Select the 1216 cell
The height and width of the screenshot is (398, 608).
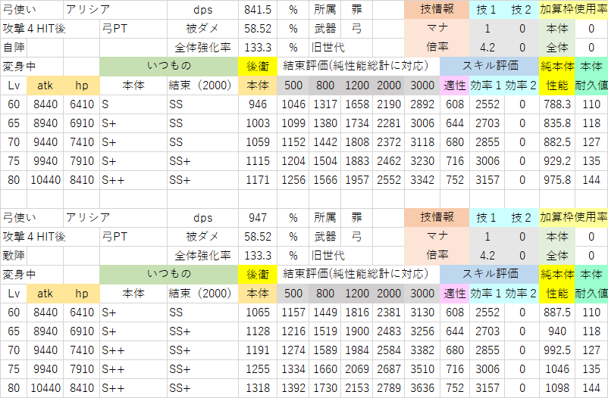pos(293,331)
